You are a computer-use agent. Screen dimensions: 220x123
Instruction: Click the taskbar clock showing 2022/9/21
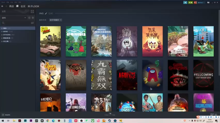click(210, 121)
